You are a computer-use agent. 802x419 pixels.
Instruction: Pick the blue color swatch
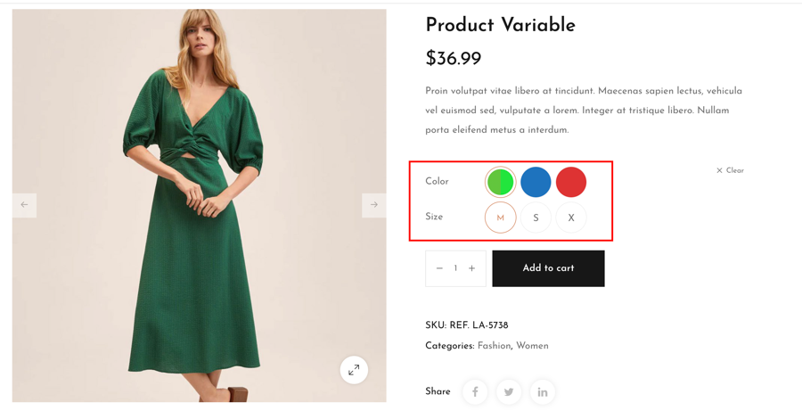pos(536,182)
